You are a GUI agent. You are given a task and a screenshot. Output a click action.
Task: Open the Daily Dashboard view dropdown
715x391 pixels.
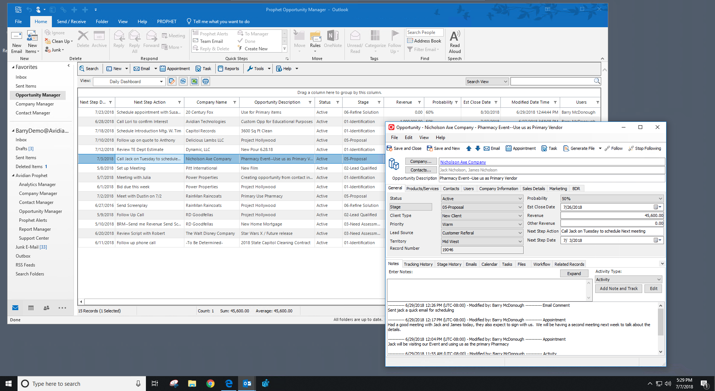(161, 82)
